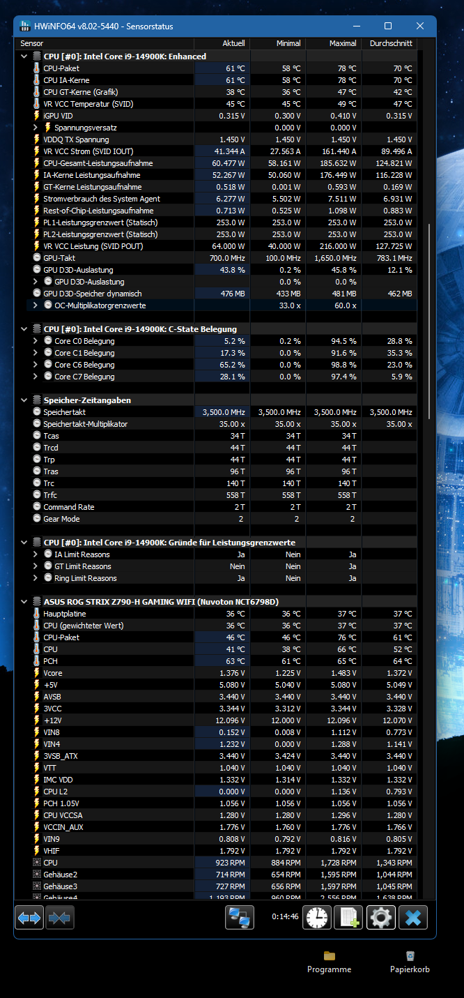Viewport: 464px width, 998px height.
Task: Click fan icon beside CPU 923 RPM row
Action: tap(37, 863)
